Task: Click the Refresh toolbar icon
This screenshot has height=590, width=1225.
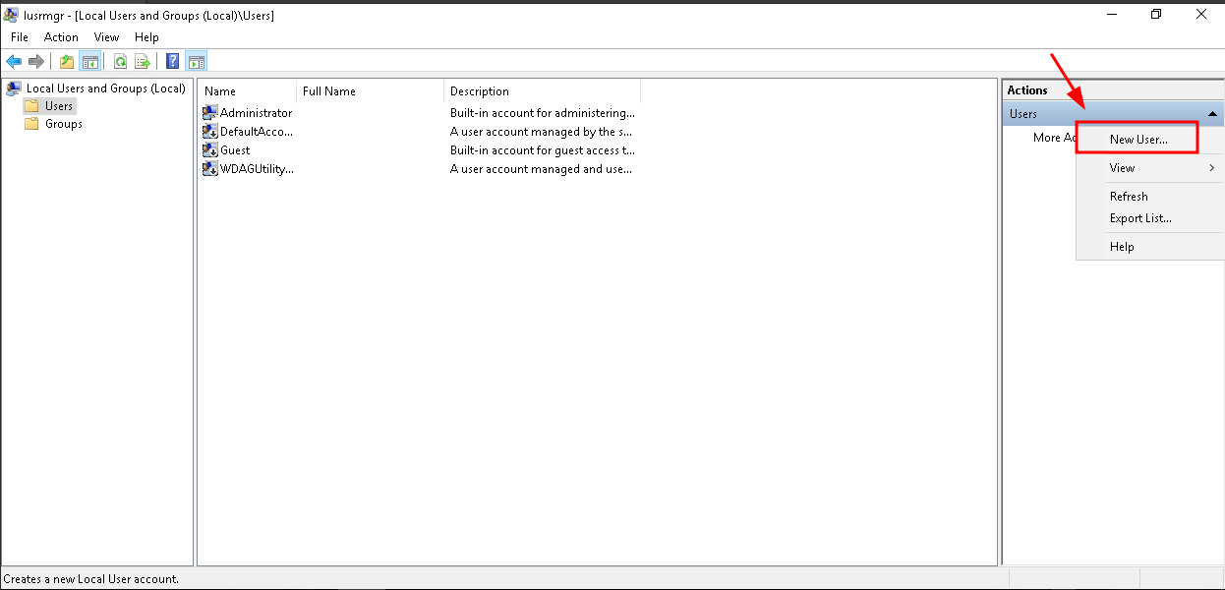Action: point(120,61)
